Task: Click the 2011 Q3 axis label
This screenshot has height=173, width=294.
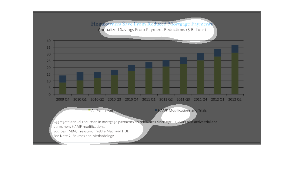Action: (x=183, y=100)
